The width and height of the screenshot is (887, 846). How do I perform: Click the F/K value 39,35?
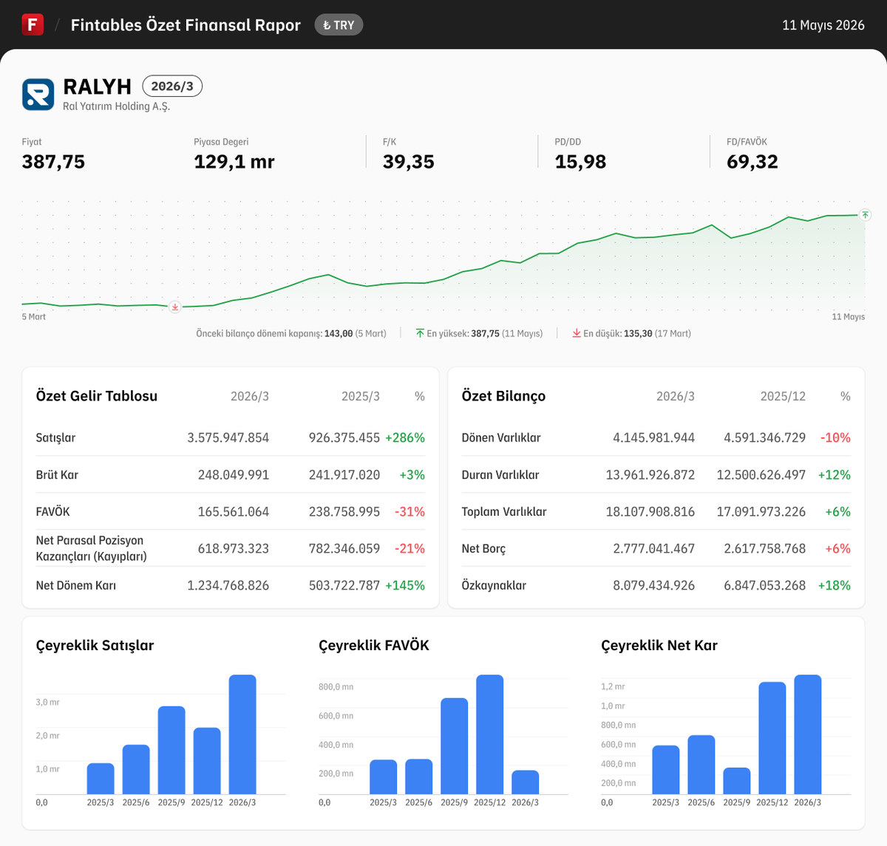[409, 162]
